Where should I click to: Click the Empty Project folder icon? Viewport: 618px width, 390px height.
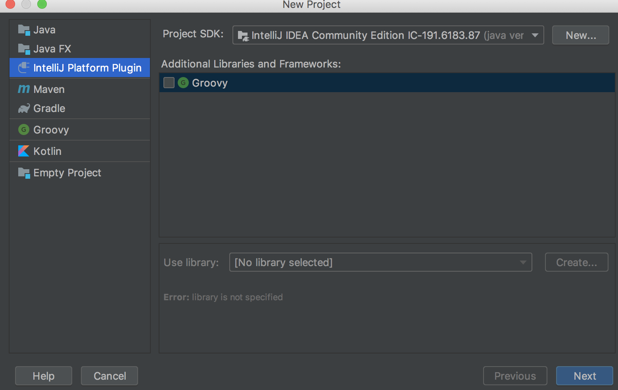(24, 172)
